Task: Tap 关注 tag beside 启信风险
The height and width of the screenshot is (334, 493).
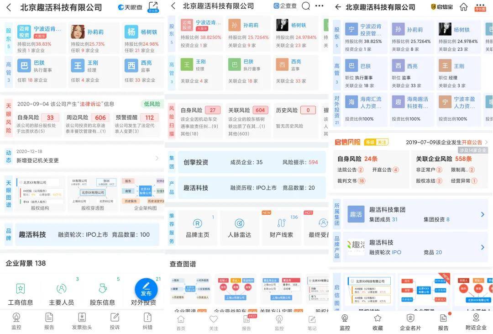Action: (382, 142)
